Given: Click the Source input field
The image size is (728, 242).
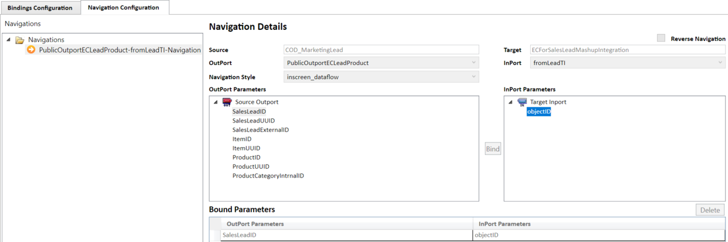Looking at the screenshot, I should [x=381, y=50].
